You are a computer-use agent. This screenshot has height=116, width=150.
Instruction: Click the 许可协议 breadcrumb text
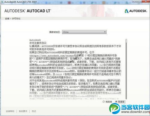[16, 19]
